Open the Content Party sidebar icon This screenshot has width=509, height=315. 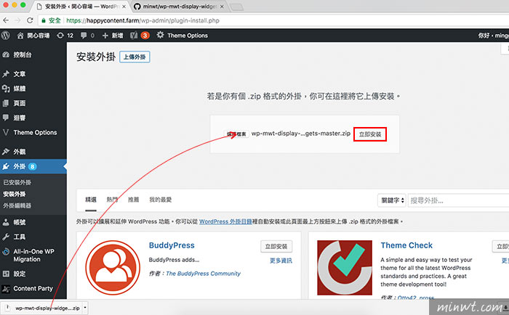click(6, 288)
